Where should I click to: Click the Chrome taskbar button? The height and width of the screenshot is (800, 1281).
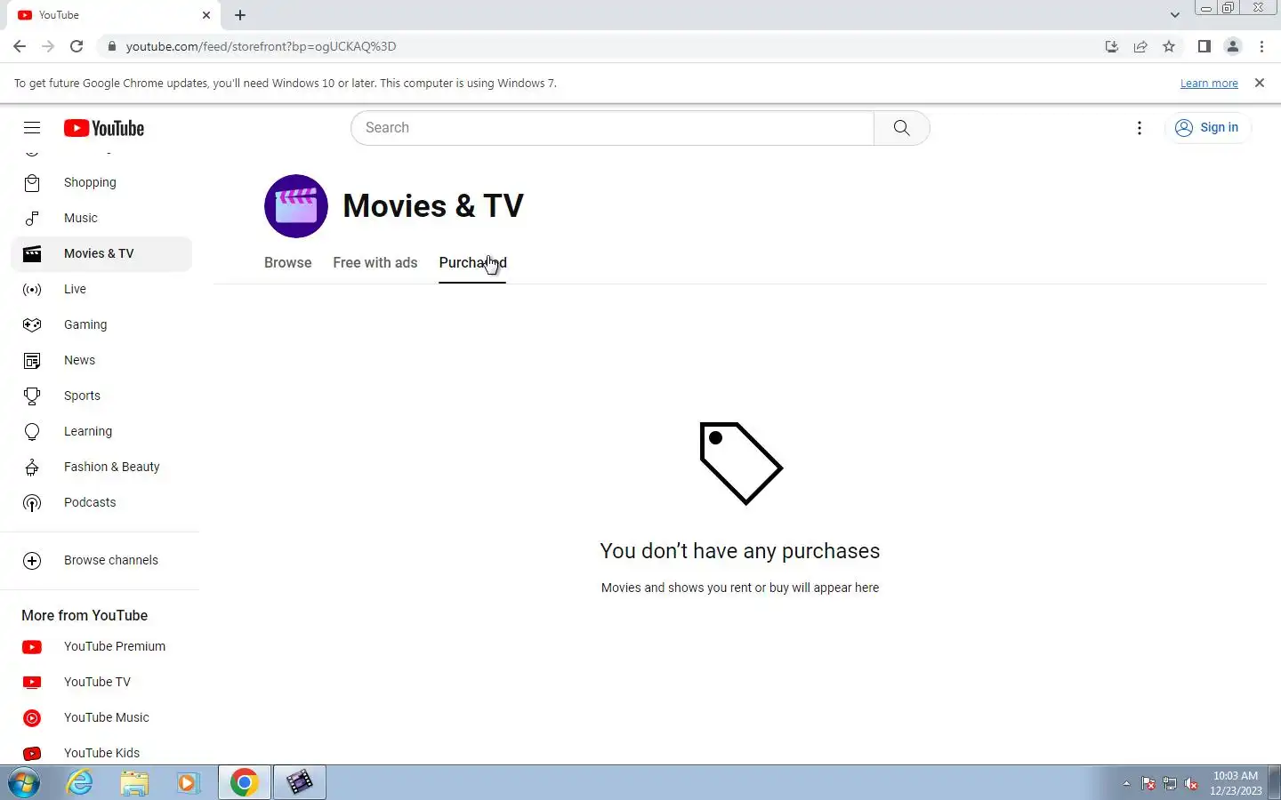[245, 783]
